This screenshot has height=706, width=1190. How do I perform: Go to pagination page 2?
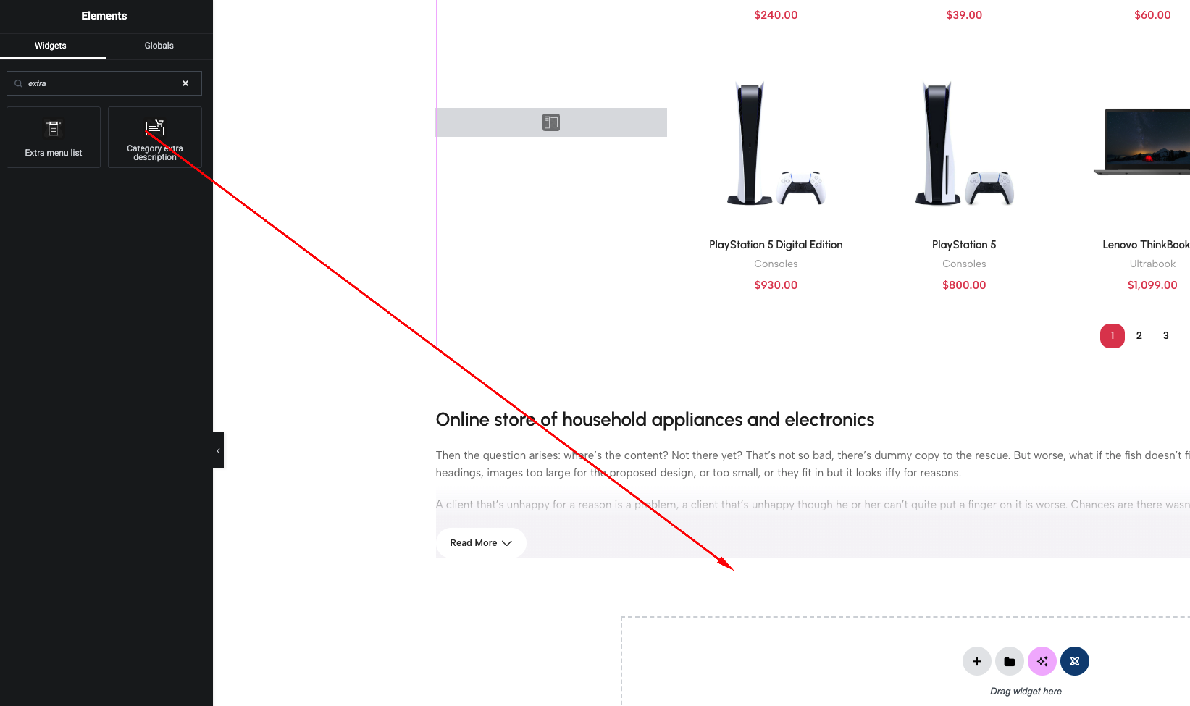pos(1139,335)
